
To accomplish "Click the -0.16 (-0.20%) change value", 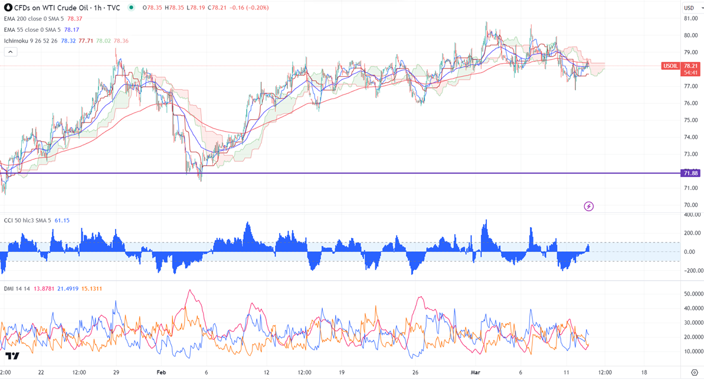I will [x=249, y=8].
